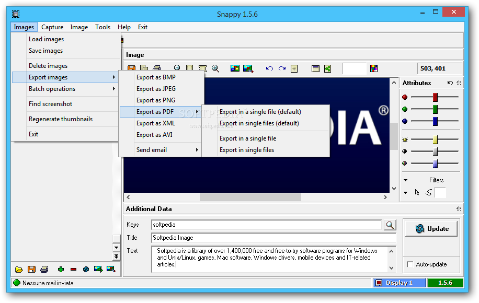
Task: Copy image with the toolbar copy icon
Action: [x=144, y=68]
